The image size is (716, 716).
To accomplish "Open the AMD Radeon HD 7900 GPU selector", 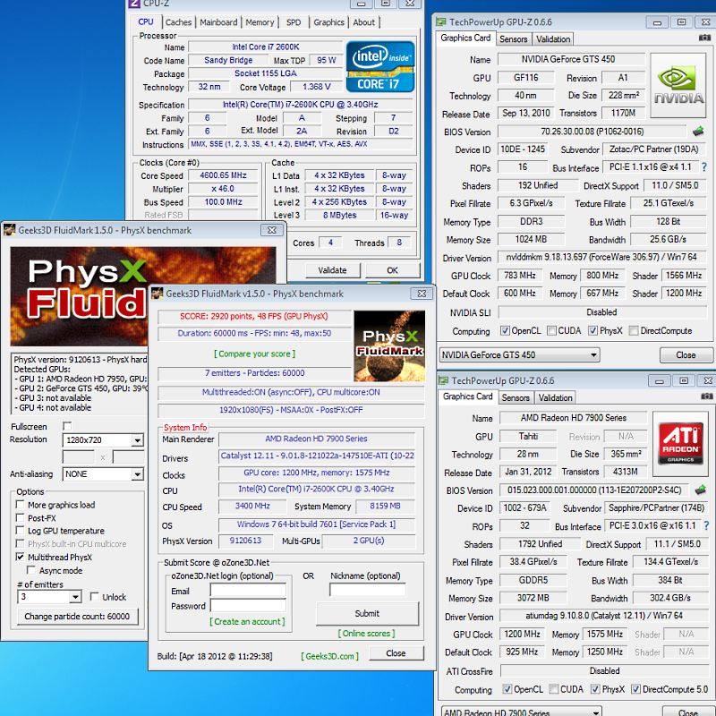I will [x=522, y=712].
